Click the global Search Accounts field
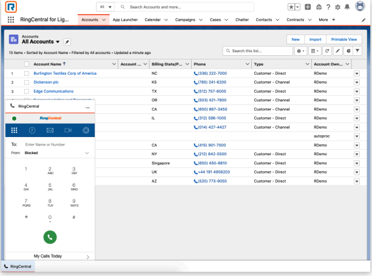372x276 pixels. pos(184,7)
